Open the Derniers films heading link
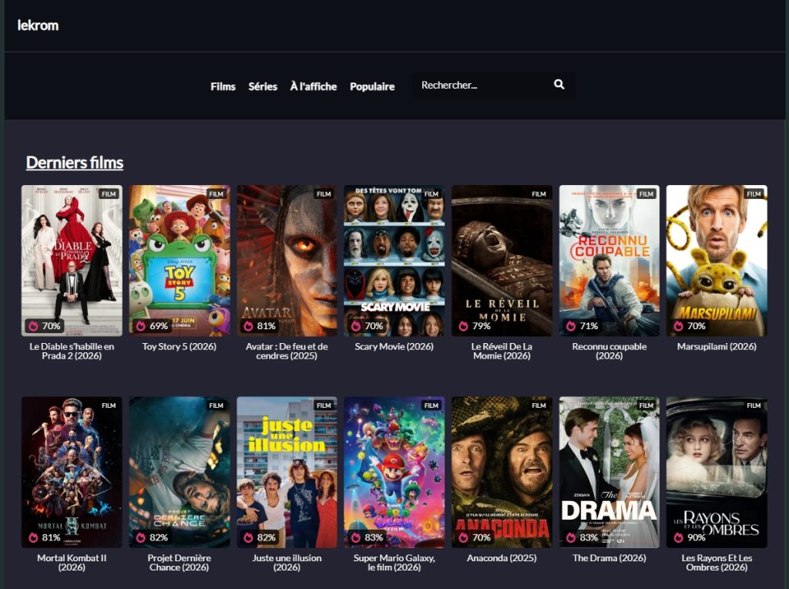Image resolution: width=789 pixels, height=589 pixels. 75,163
